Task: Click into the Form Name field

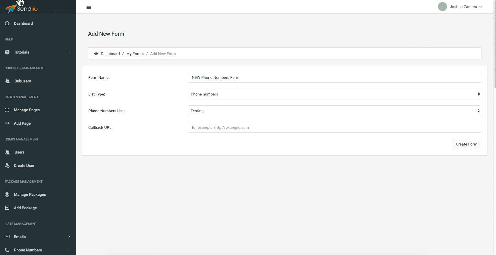Action: pos(334,77)
